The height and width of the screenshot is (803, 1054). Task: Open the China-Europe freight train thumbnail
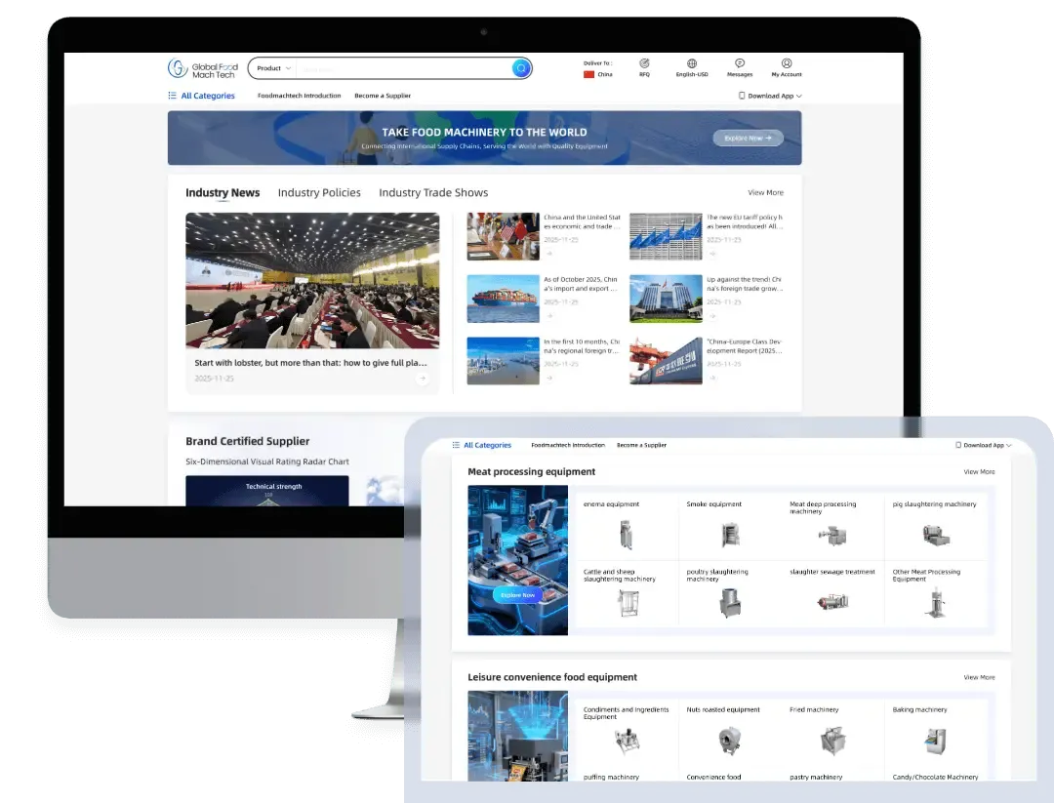(667, 361)
